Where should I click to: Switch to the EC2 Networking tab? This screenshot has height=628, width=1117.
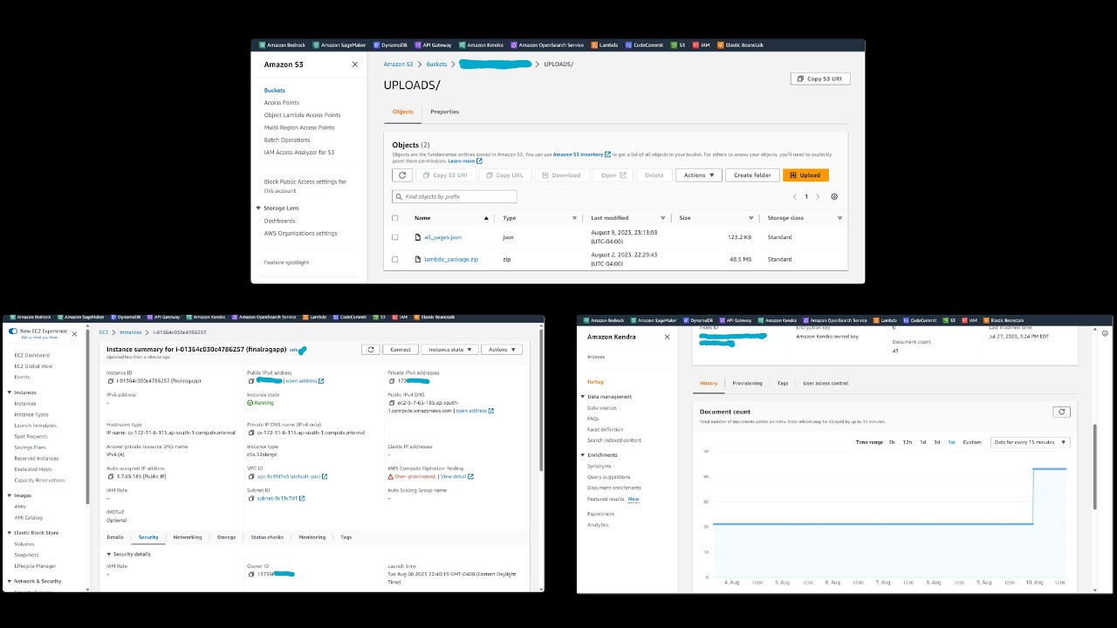pyautogui.click(x=188, y=537)
